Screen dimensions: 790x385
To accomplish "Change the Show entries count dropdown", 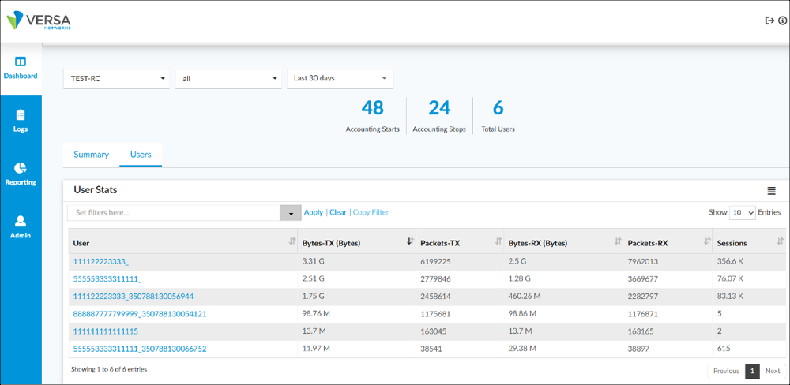I will coord(743,213).
